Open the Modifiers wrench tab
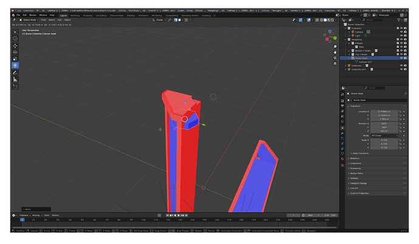 342,133
